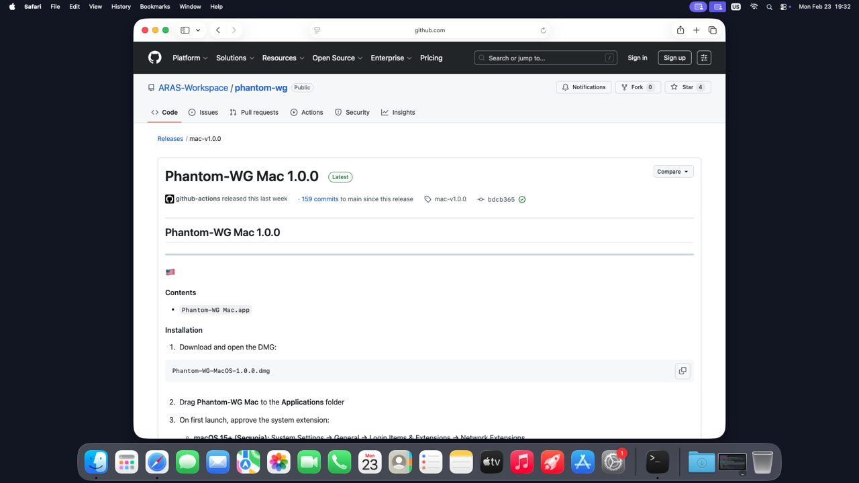859x483 pixels.
Task: Click Safari's reload page icon
Action: pyautogui.click(x=543, y=30)
